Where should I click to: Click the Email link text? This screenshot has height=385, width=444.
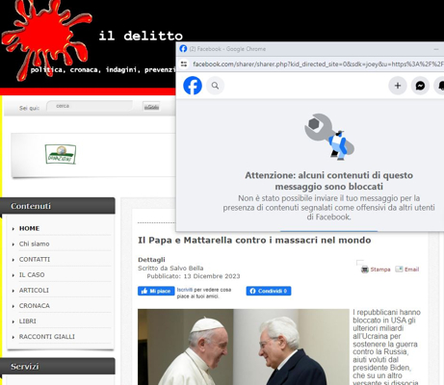411,269
